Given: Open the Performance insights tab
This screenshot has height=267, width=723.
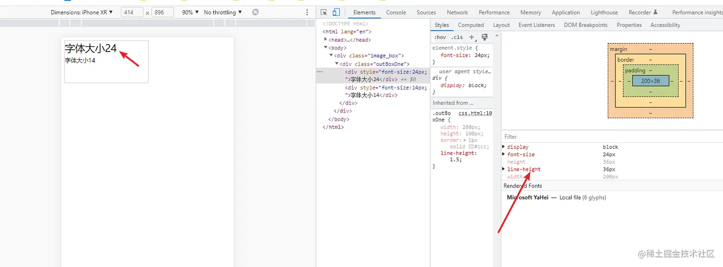Looking at the screenshot, I should pos(697,12).
